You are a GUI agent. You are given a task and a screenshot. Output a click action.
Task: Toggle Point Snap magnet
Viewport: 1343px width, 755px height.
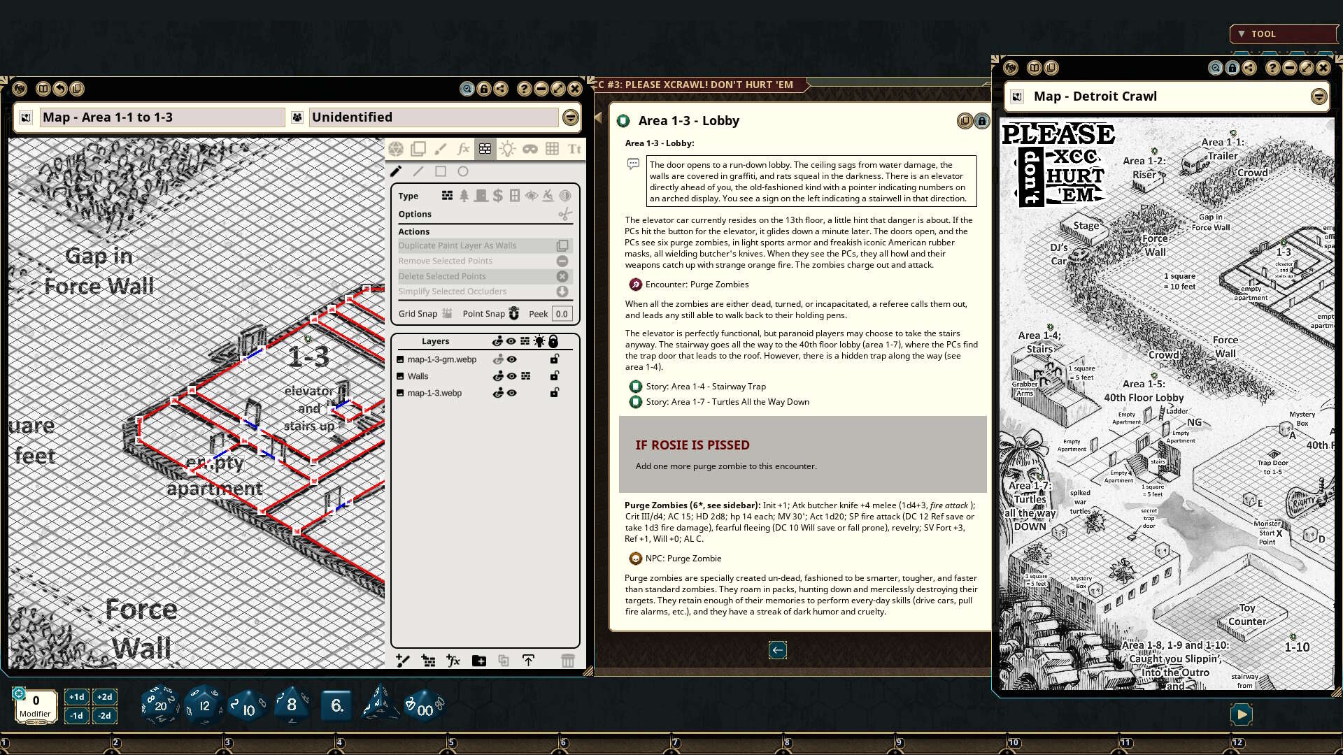coord(514,313)
